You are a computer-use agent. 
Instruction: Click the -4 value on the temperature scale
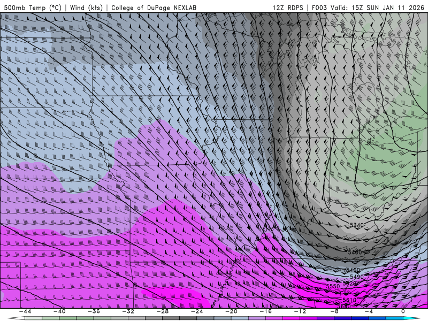pyautogui.click(x=369, y=311)
